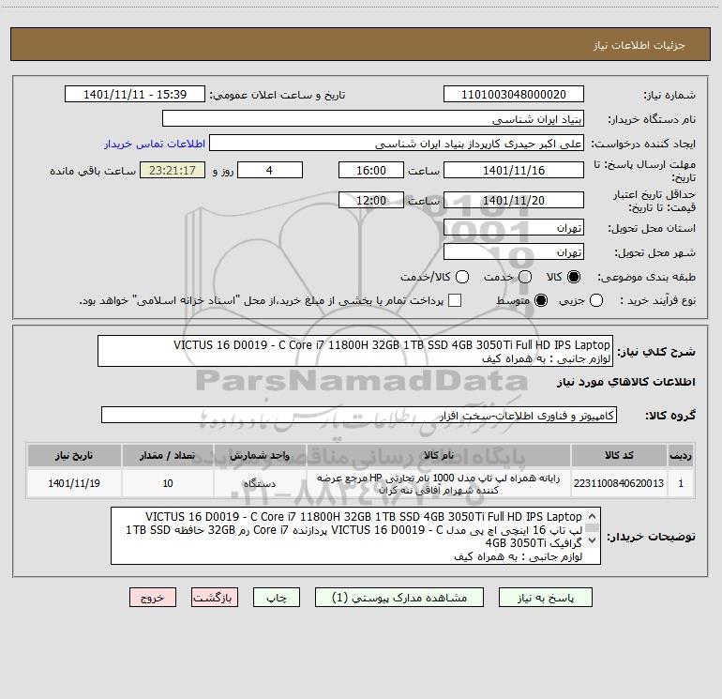722x699 pixels.
Task: Click the buyer description text area
Action: coord(355,536)
